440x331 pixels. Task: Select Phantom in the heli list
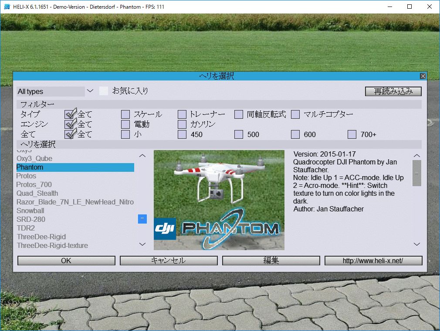click(75, 167)
